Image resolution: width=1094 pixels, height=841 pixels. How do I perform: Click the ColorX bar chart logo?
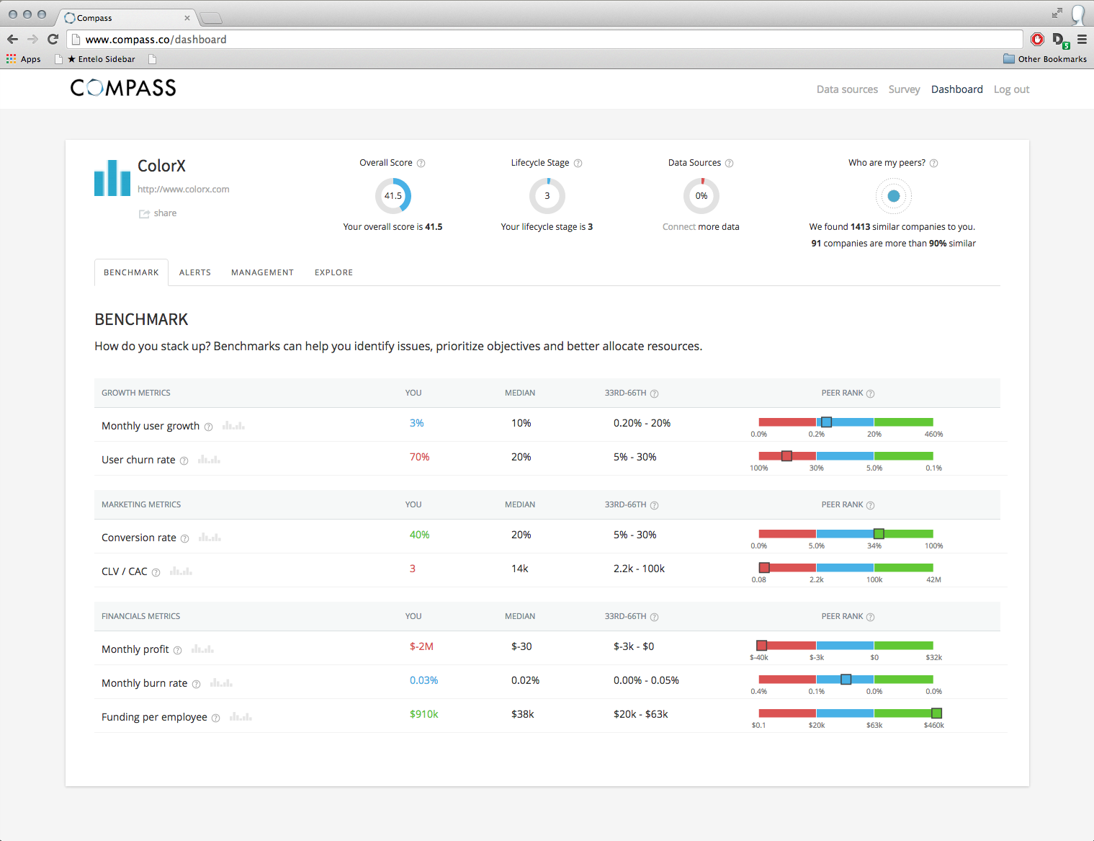coord(112,178)
